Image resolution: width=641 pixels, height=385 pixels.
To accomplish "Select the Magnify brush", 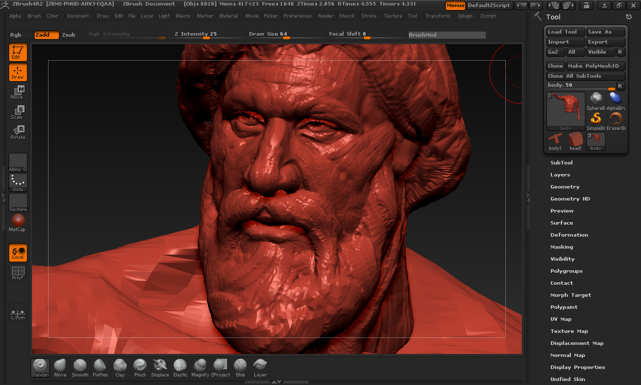I will 200,367.
